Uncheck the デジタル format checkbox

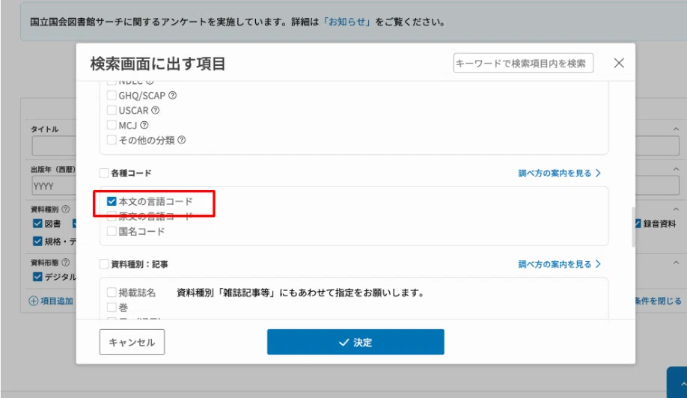click(x=37, y=277)
